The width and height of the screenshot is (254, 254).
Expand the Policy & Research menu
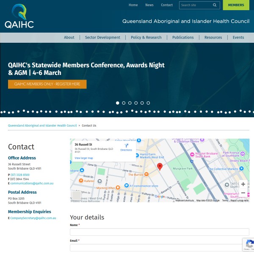click(x=146, y=37)
